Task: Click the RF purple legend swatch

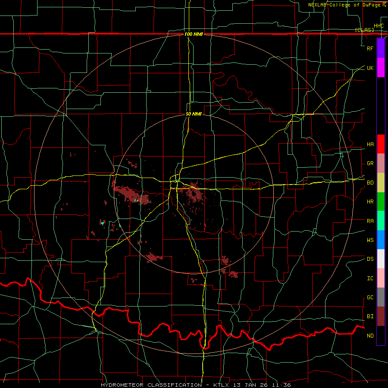Action: 381,48
